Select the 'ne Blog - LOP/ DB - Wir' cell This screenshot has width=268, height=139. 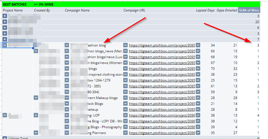(x=105, y=121)
